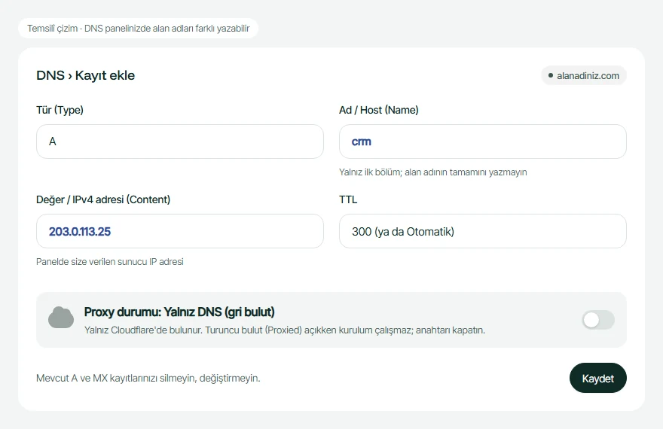Click the Temsilî çizim note pill
This screenshot has width=663, height=429.
click(139, 29)
